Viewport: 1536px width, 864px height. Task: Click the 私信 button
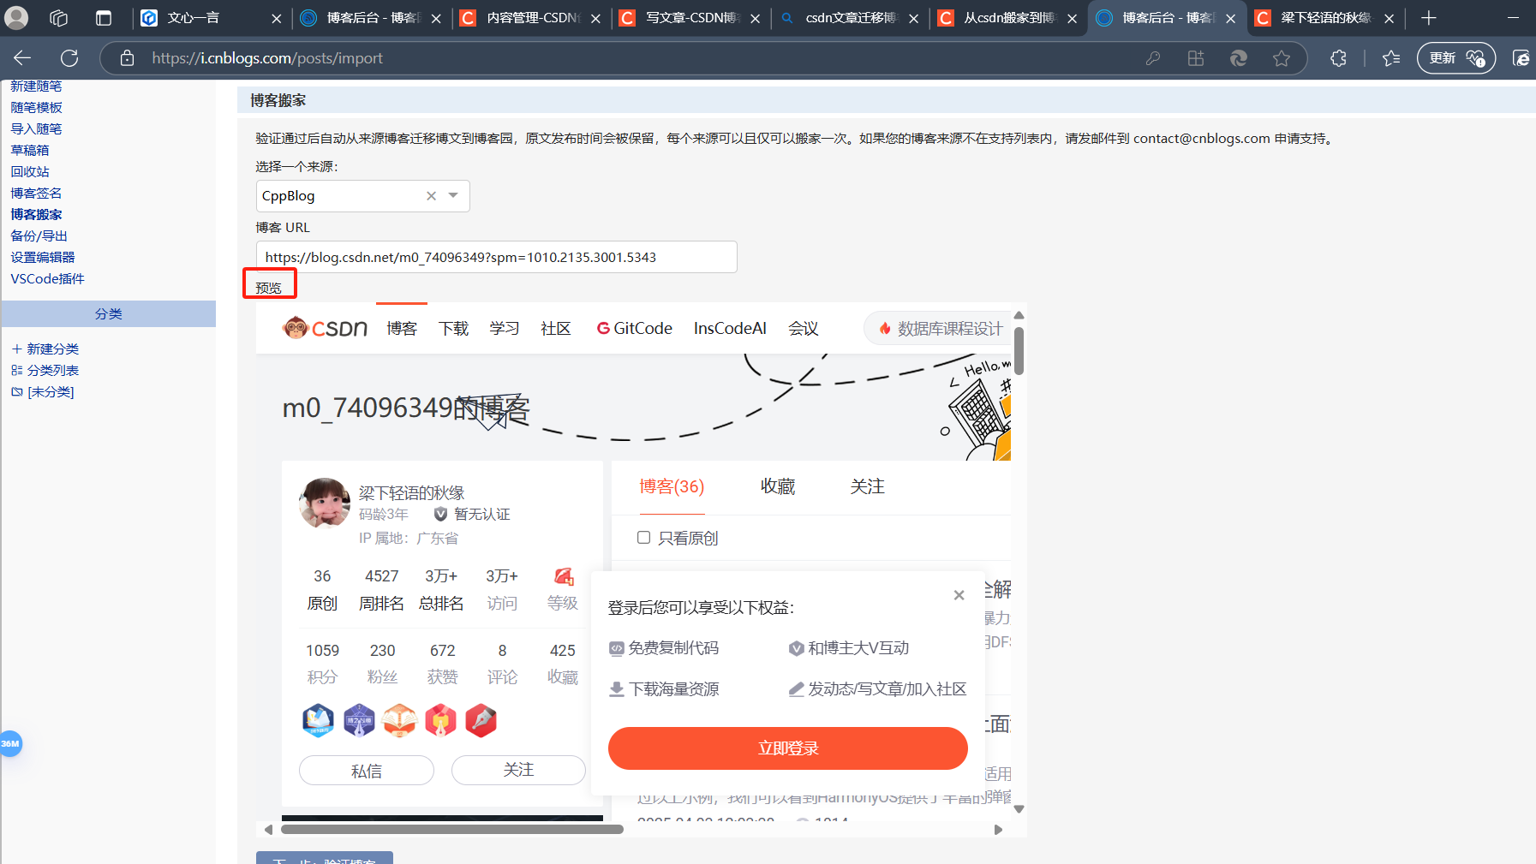point(367,771)
